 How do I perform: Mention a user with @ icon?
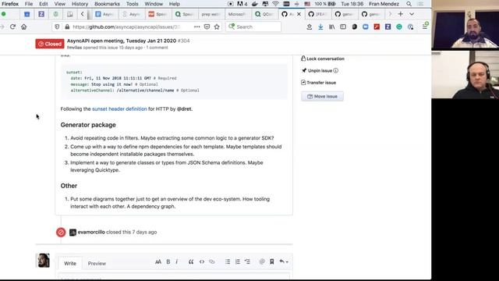click(262, 262)
